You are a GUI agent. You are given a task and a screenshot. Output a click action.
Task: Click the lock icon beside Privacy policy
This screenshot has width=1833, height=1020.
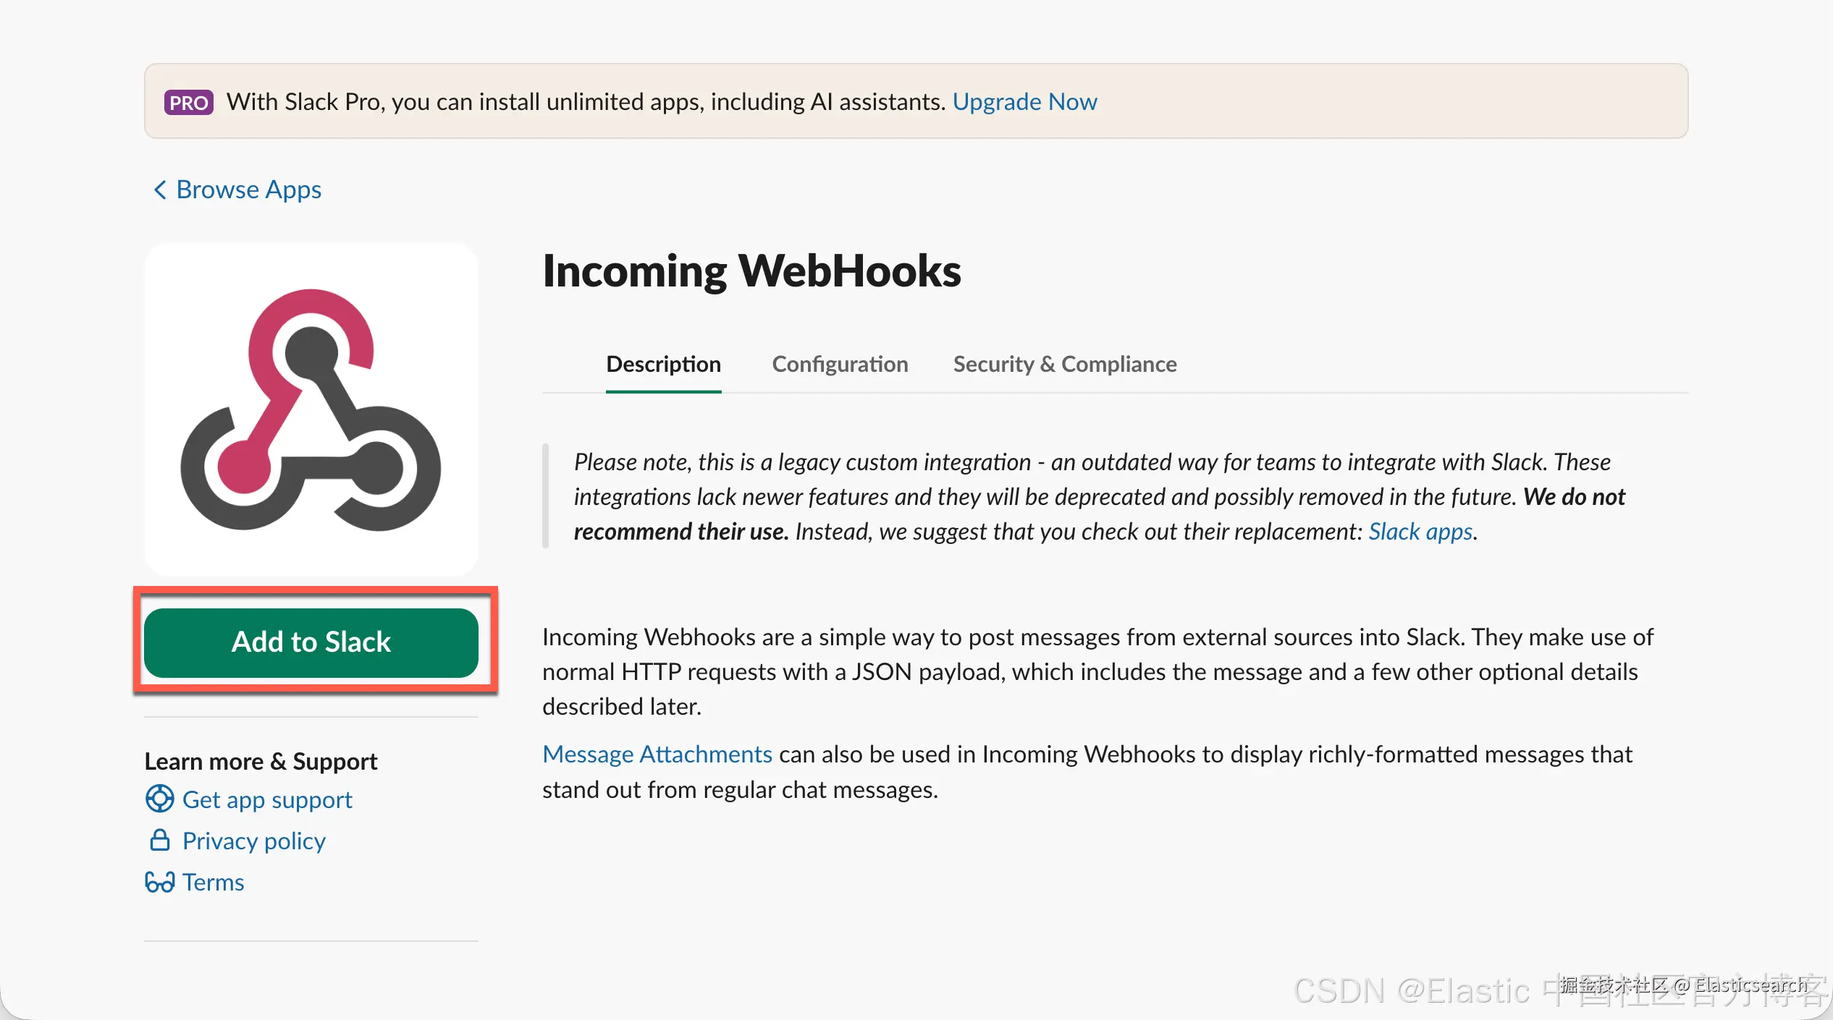click(159, 841)
